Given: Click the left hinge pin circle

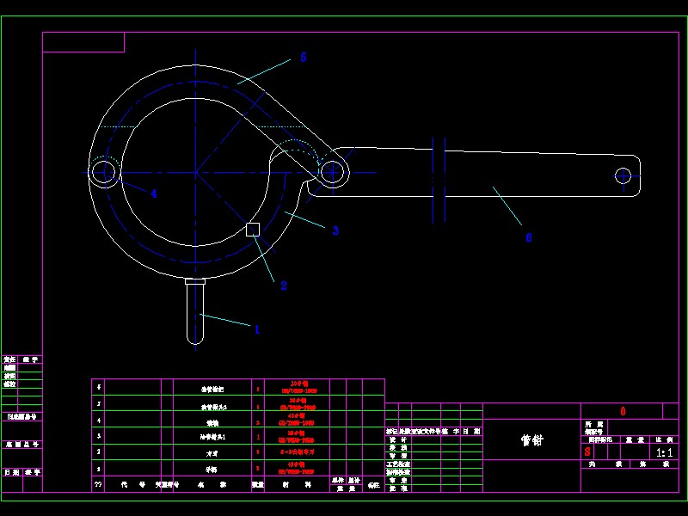Looking at the screenshot, I should (104, 173).
